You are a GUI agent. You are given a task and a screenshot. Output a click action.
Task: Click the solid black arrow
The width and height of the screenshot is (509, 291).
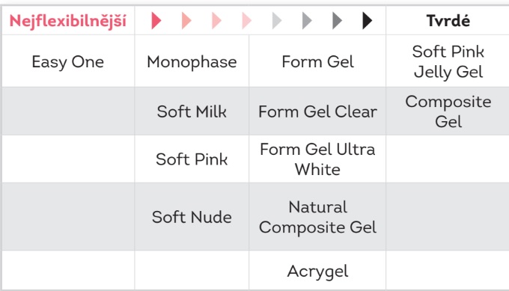(367, 21)
